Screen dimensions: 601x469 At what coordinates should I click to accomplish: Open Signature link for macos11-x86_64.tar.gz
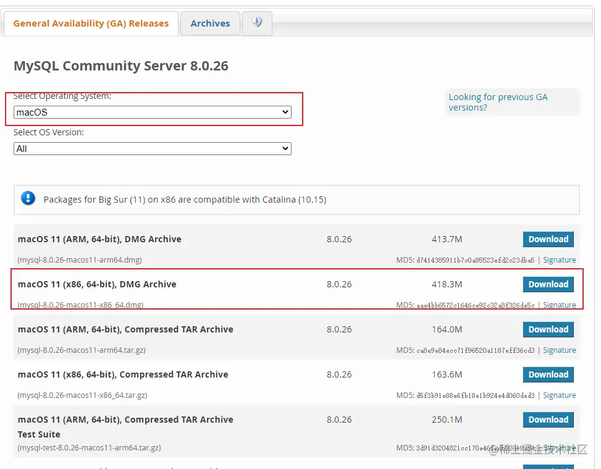pos(559,395)
